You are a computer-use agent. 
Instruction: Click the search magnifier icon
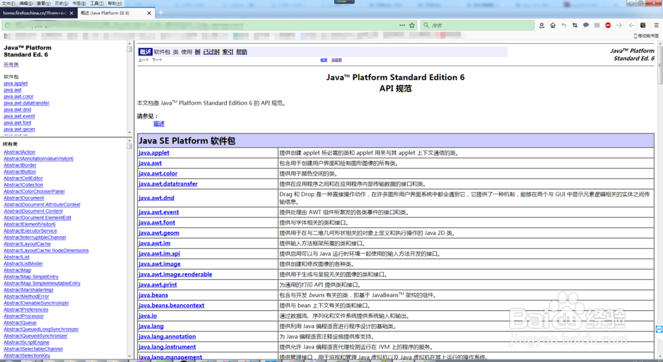tap(426, 25)
